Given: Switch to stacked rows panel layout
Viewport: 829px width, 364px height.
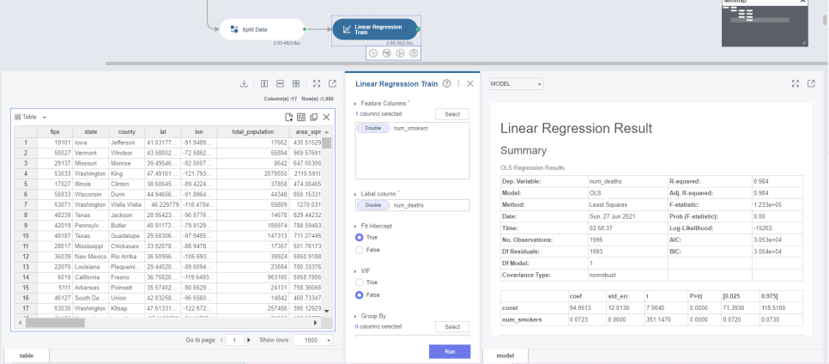Looking at the screenshot, I should pyautogui.click(x=281, y=83).
